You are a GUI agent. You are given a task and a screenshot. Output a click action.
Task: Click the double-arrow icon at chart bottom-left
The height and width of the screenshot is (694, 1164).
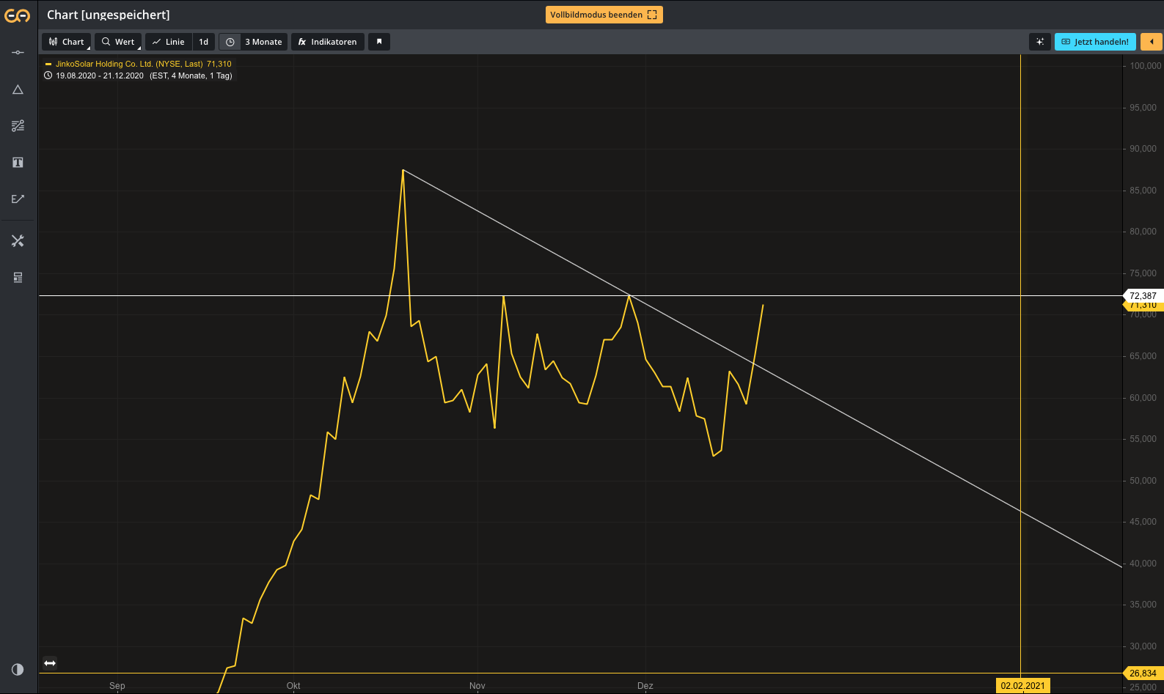[x=50, y=663]
